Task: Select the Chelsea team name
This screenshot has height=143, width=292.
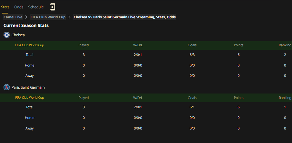Action: (18, 35)
